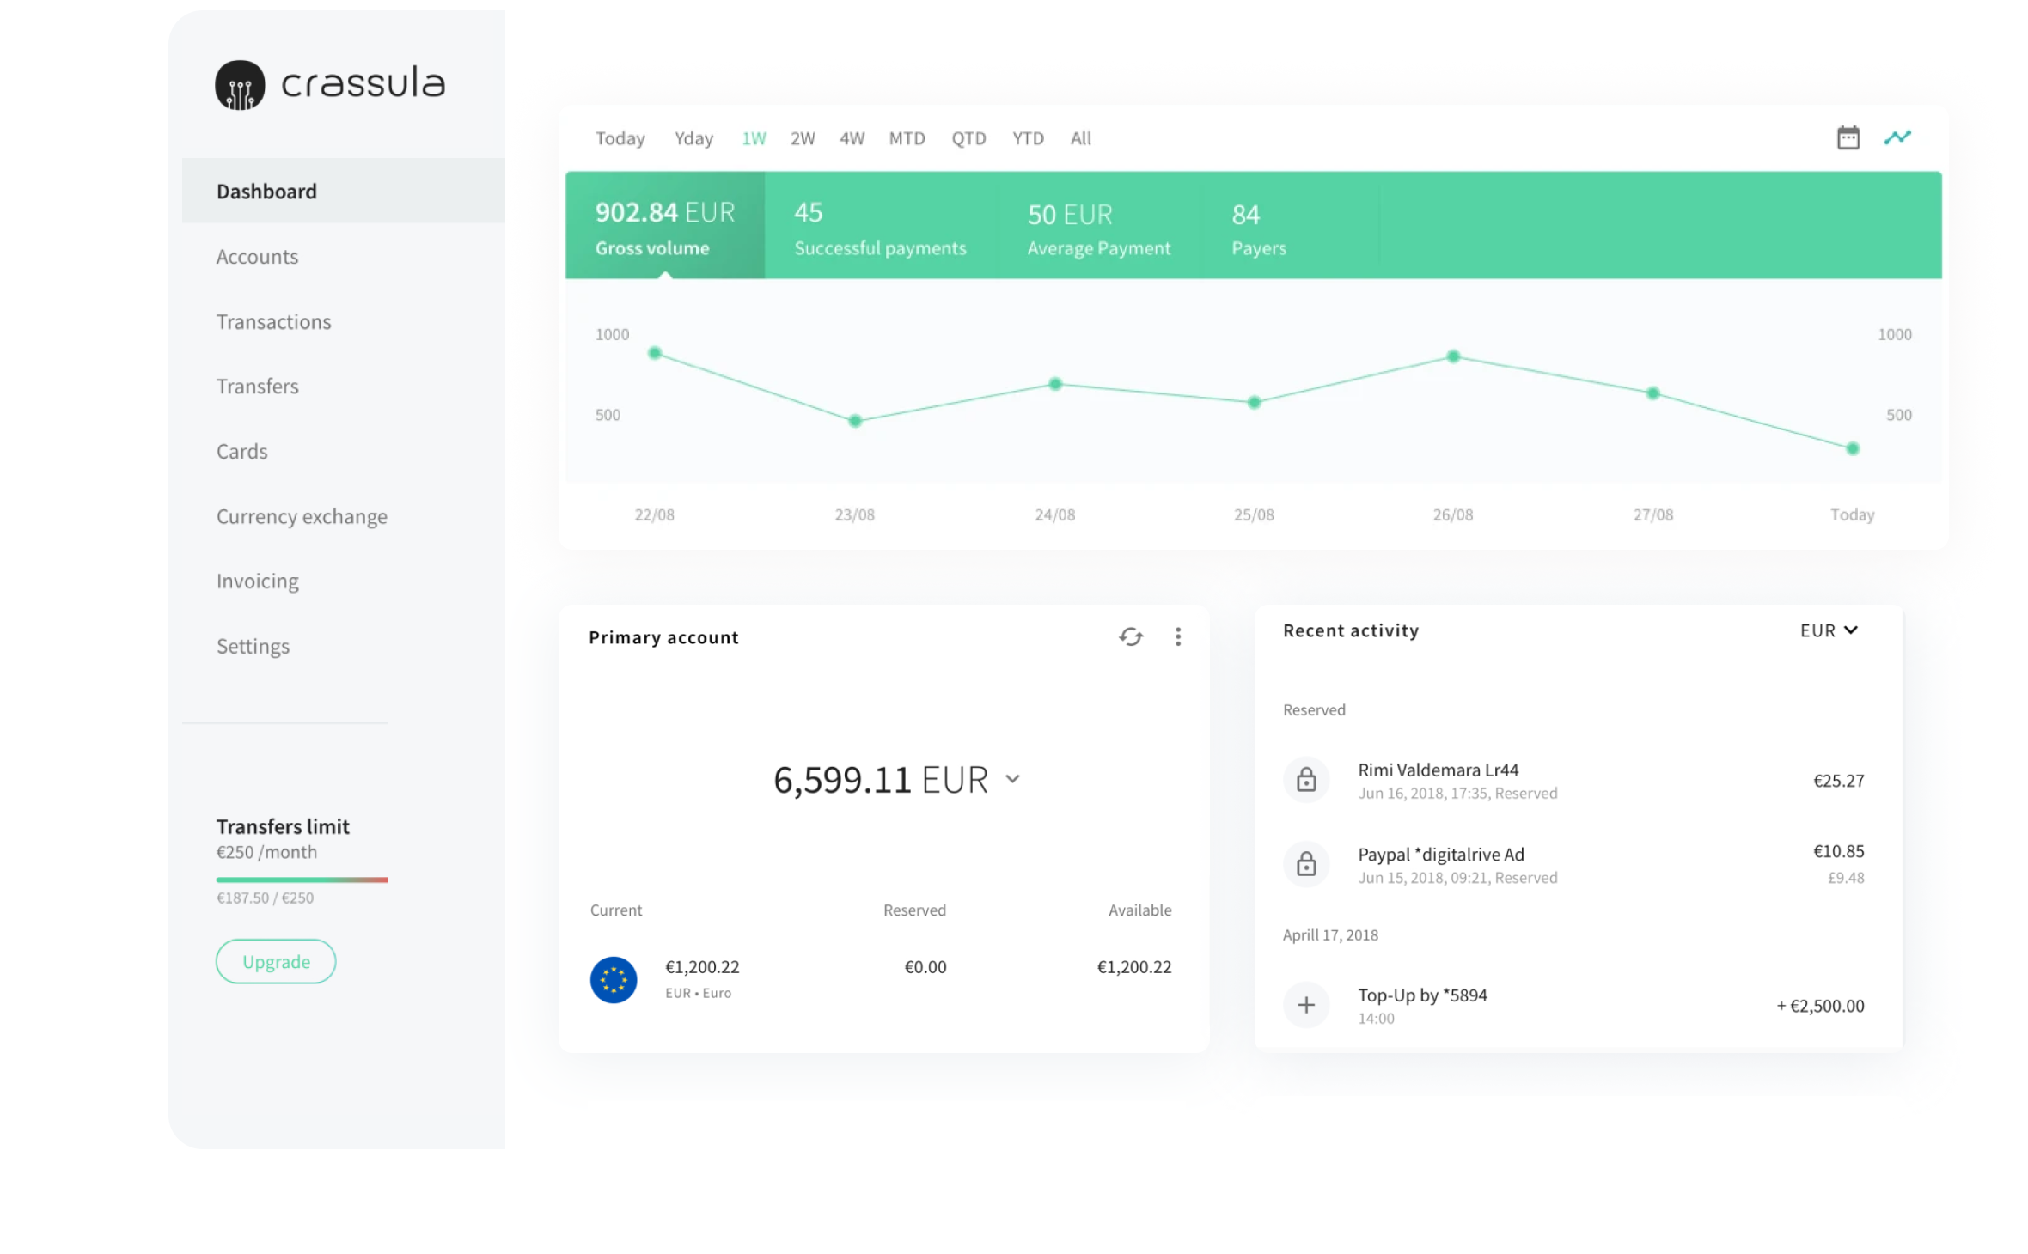Click the chart data point for 25/08

coord(1255,402)
